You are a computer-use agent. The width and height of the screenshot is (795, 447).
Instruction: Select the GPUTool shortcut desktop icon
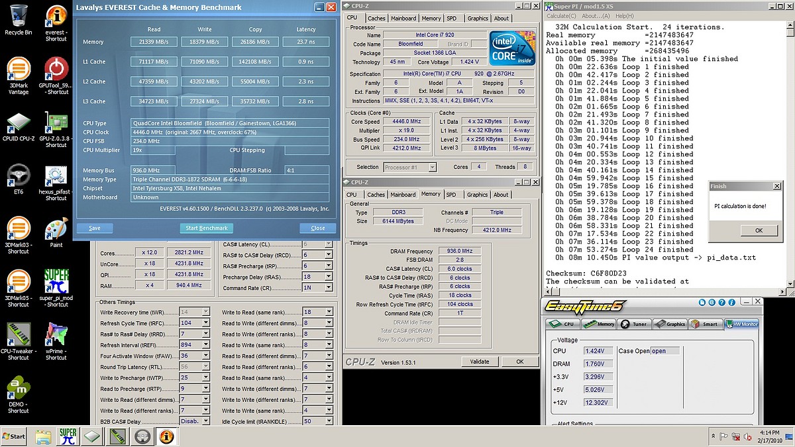56,75
